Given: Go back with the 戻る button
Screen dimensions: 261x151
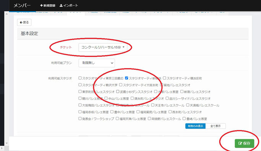Looking at the screenshot, I should coord(24,22).
